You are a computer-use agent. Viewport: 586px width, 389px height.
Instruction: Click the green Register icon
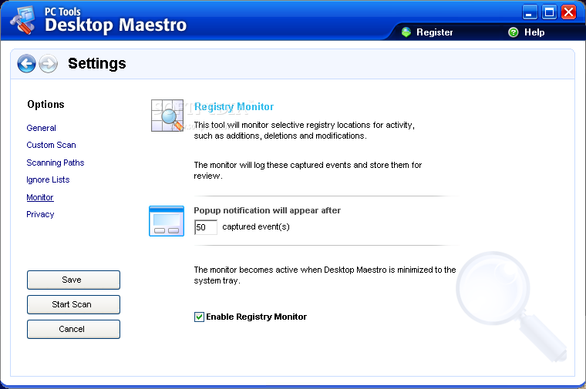406,32
